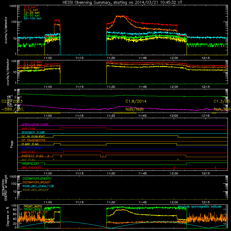Click the -589./381. position annotation
Screen dimensions: 231x231
(x=13, y=109)
